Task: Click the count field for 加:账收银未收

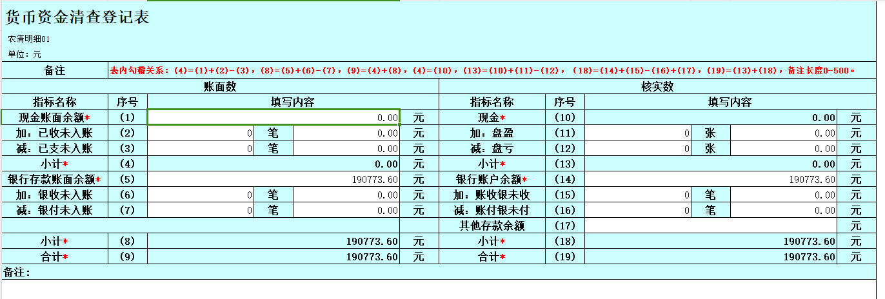Action: [638, 195]
